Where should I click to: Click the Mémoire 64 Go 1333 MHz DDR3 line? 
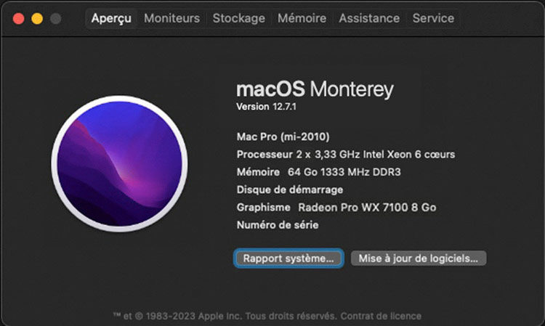[x=319, y=172]
